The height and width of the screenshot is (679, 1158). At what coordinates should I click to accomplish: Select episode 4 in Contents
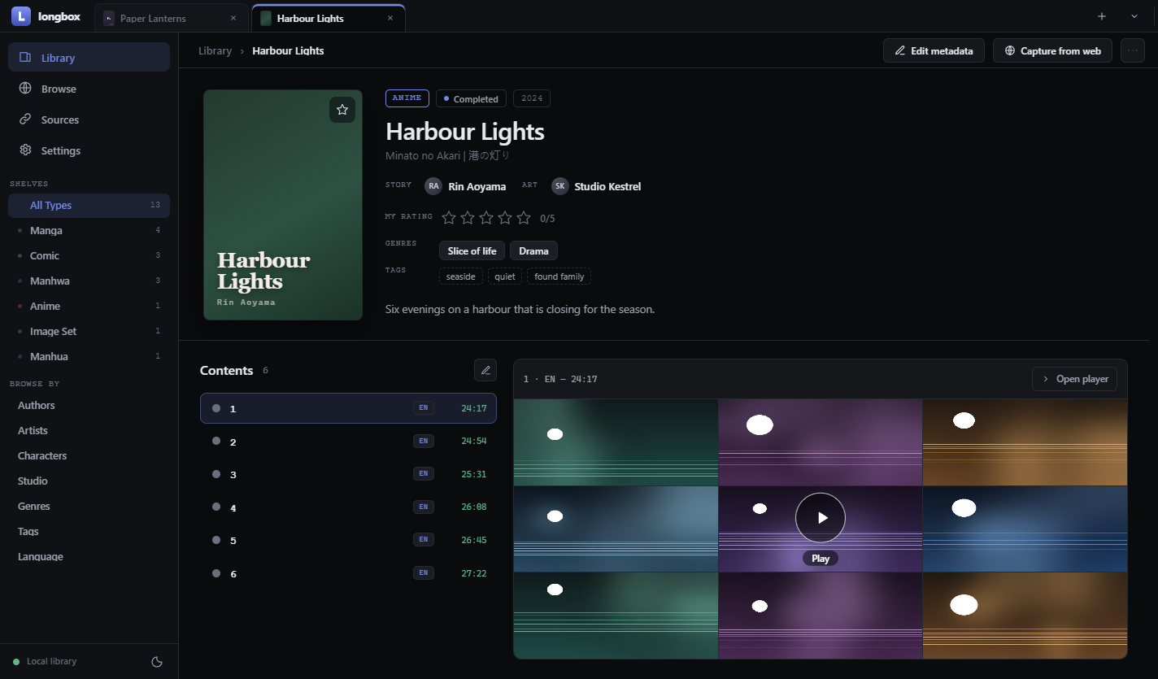[x=348, y=507]
